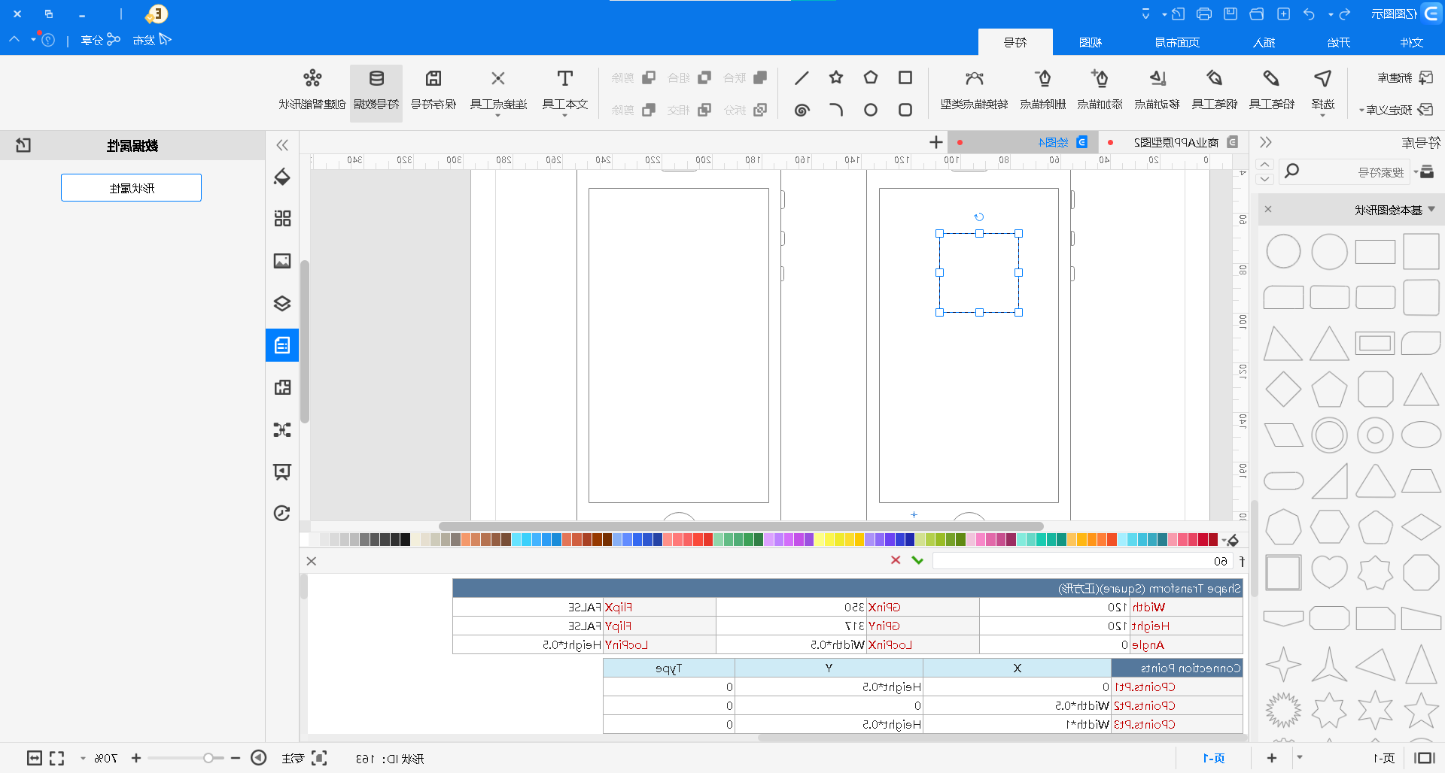Choose the 删除锚点 delete anchor tool
Screen dimensions: 1445x773
pos(1042,89)
